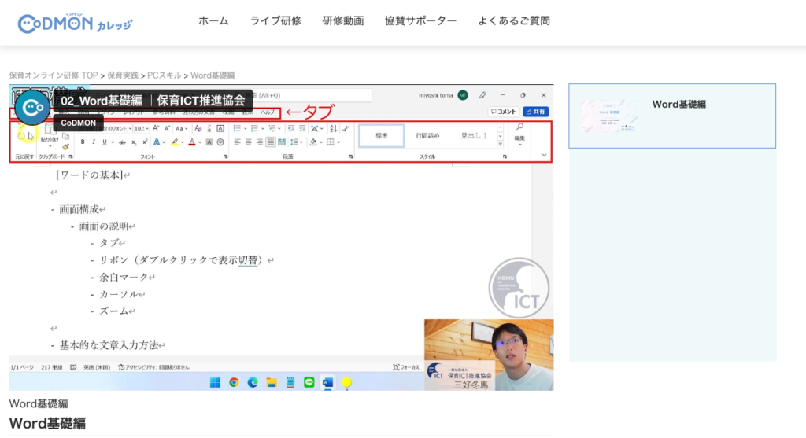Select the 標準 style
This screenshot has width=806, height=438.
[382, 135]
